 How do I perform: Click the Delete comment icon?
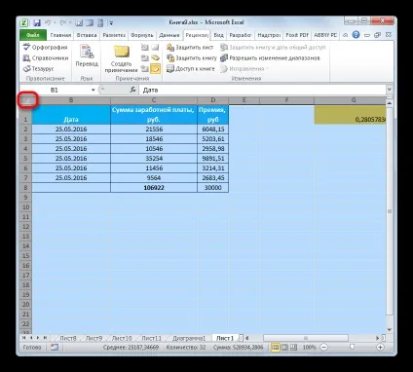[x=145, y=48]
